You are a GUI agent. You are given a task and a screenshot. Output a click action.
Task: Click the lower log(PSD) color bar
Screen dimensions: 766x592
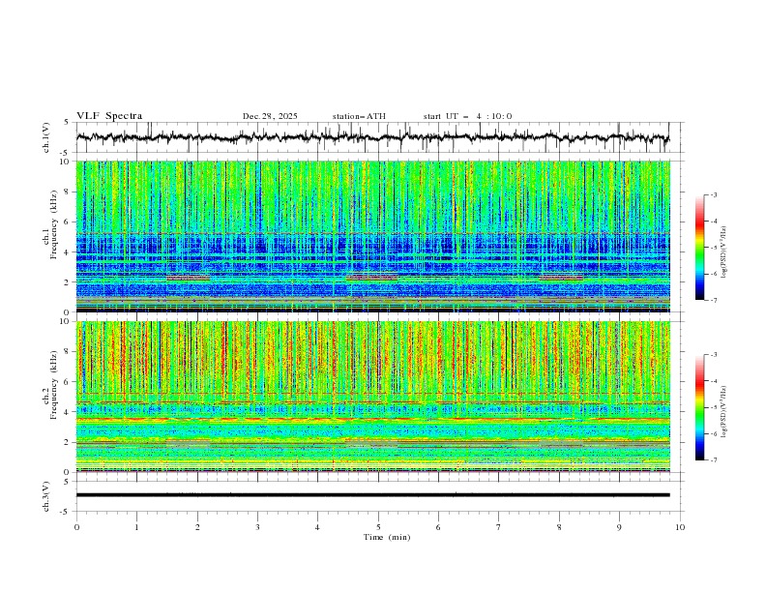click(x=700, y=407)
